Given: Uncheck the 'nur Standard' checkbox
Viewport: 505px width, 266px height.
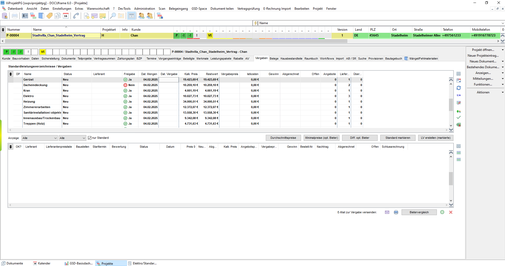Looking at the screenshot, I should [90, 138].
